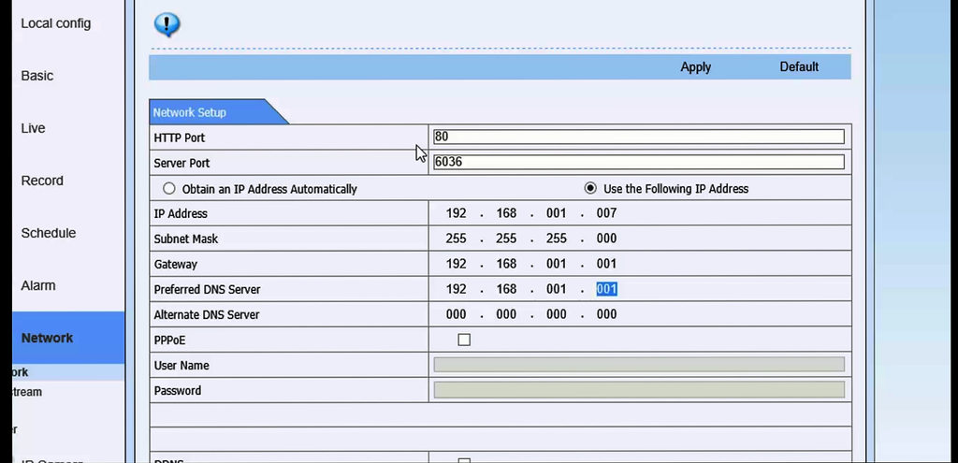
Task: Click the HTTP Port label
Action: point(179,138)
